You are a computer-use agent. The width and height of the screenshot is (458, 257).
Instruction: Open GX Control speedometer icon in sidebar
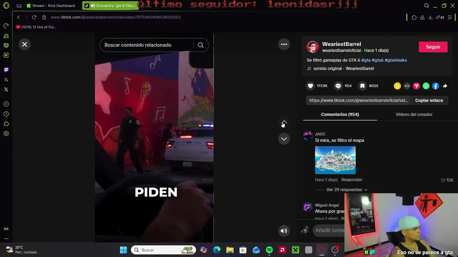click(x=6, y=26)
